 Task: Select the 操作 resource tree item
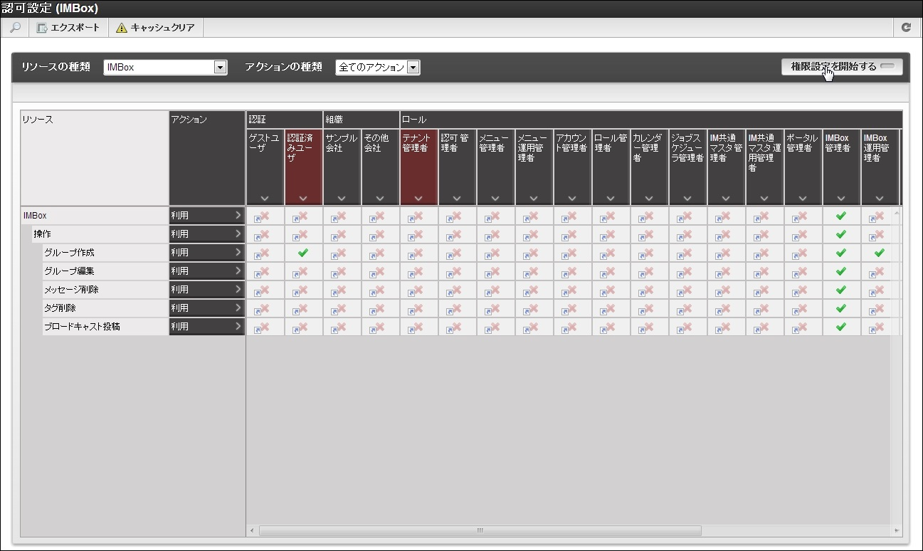(x=42, y=234)
